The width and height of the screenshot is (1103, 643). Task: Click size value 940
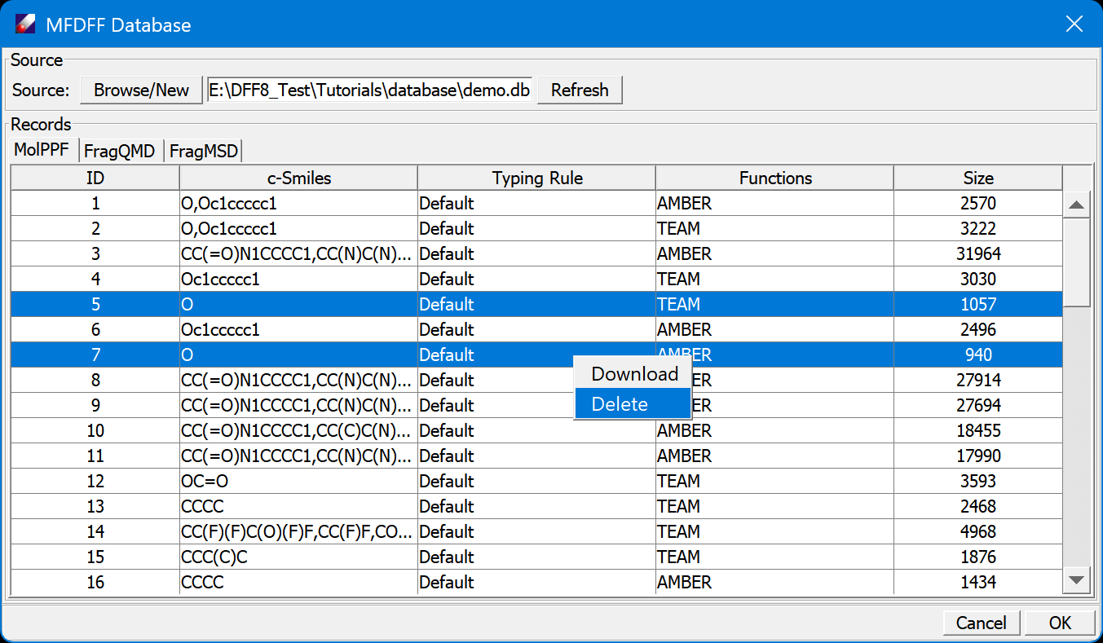[978, 355]
